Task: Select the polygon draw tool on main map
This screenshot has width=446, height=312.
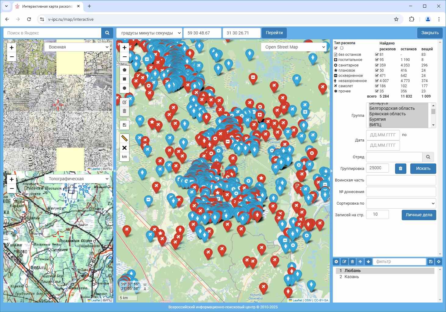Action: coord(124,70)
